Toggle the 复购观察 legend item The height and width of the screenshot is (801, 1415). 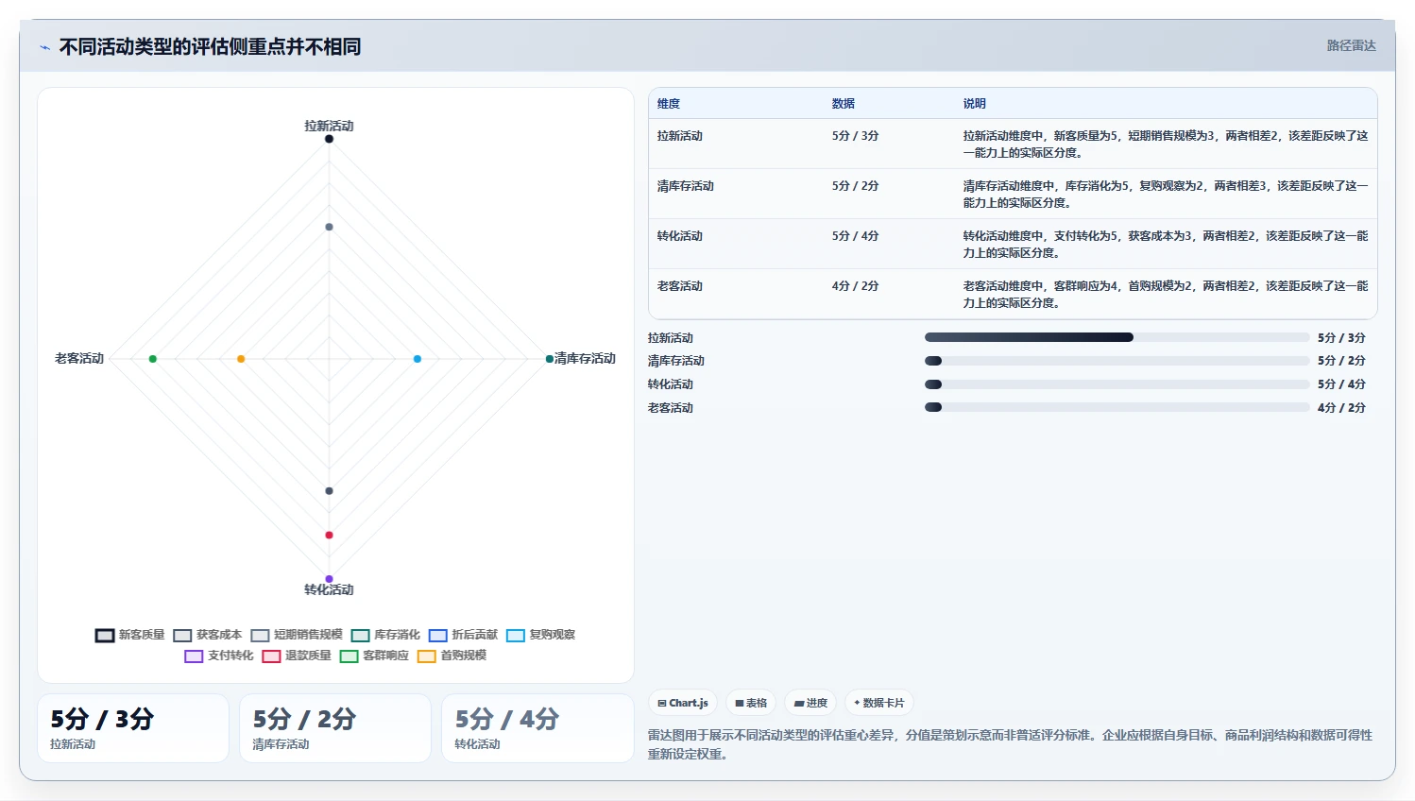tap(540, 635)
